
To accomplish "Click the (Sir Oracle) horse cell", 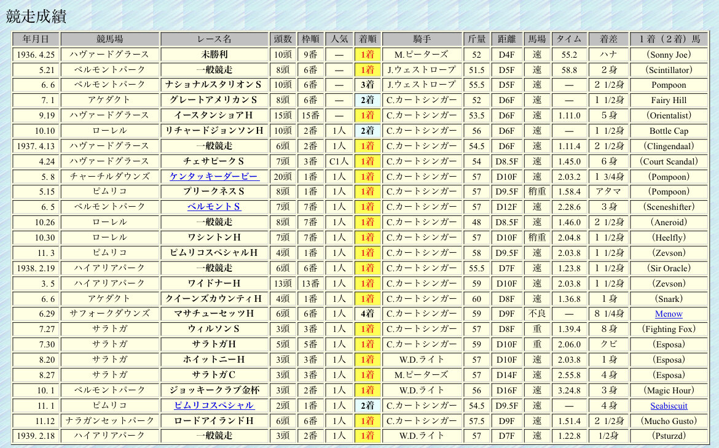I will [669, 268].
